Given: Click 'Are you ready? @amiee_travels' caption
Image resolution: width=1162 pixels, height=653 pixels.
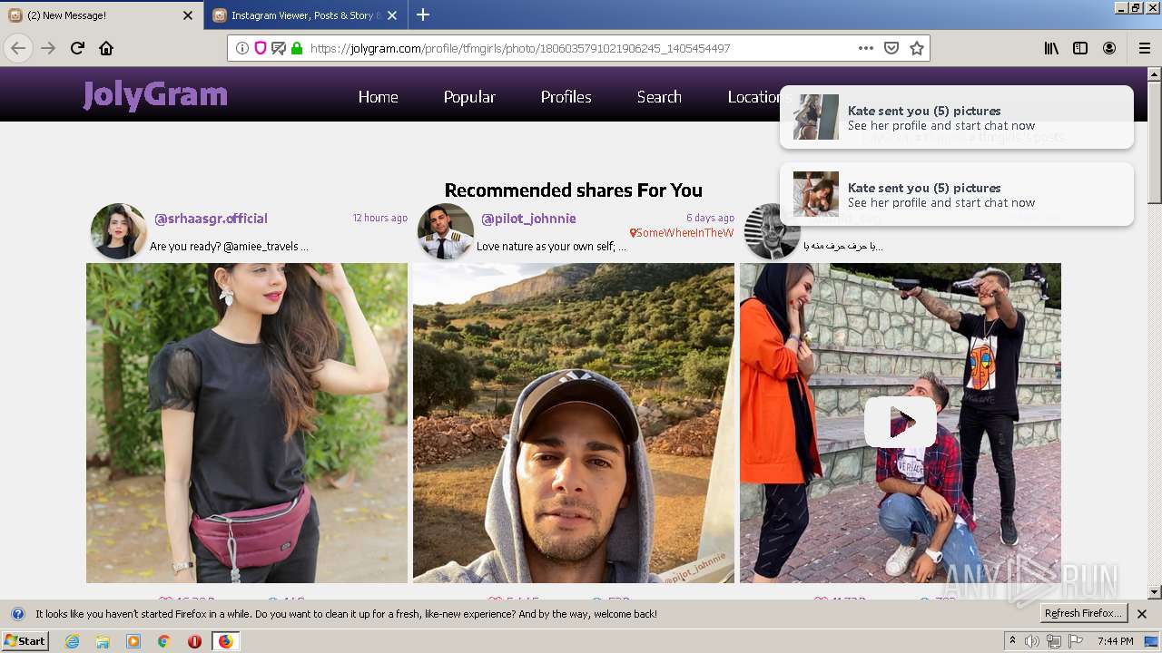Looking at the screenshot, I should (x=229, y=246).
